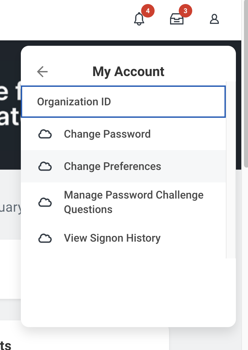Click the red notification badge showing 4

(x=148, y=11)
